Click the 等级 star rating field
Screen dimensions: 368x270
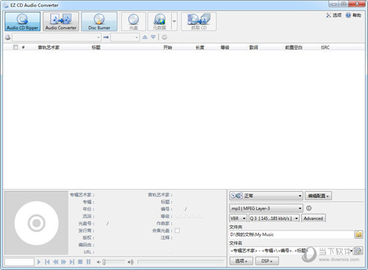coord(189,217)
